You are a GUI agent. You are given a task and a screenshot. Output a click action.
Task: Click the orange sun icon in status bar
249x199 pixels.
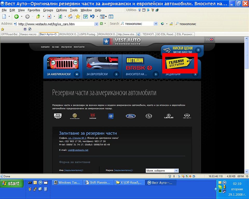(x=190, y=176)
